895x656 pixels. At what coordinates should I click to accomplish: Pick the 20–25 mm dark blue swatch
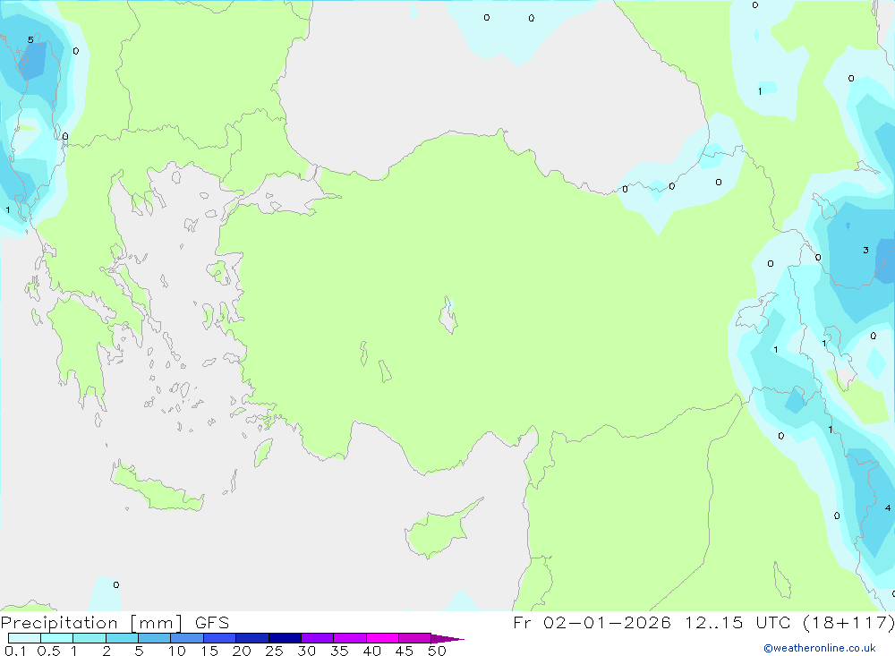252,638
